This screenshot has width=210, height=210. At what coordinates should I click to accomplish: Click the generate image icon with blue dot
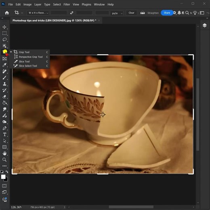click(4, 199)
